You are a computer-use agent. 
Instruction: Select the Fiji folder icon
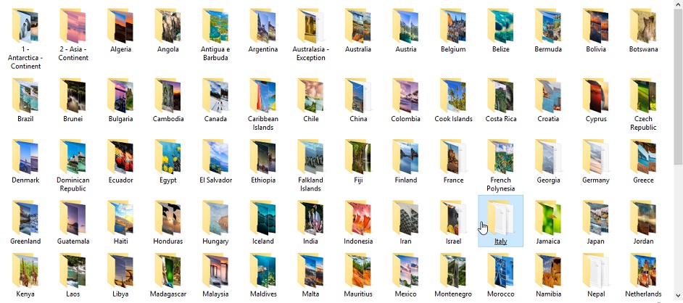coord(358,157)
